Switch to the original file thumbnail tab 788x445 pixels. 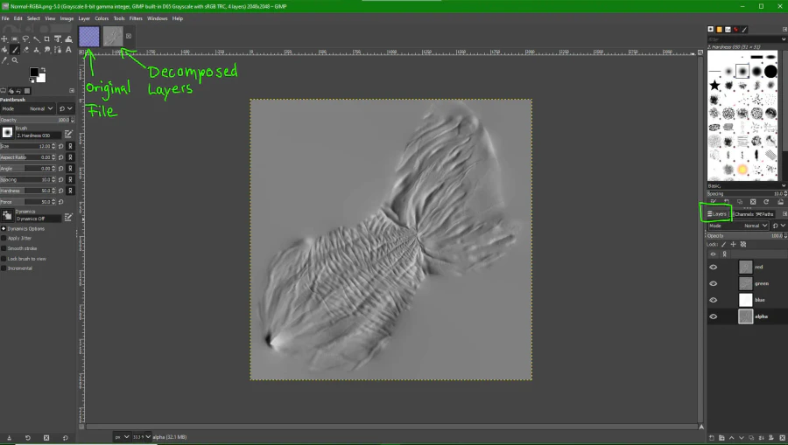tap(89, 36)
